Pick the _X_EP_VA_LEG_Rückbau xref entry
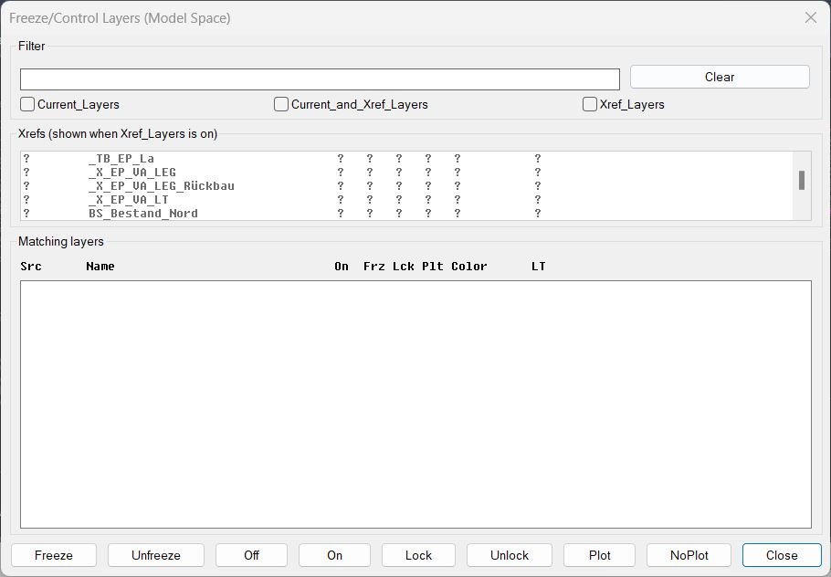Image resolution: width=831 pixels, height=577 pixels. [161, 186]
